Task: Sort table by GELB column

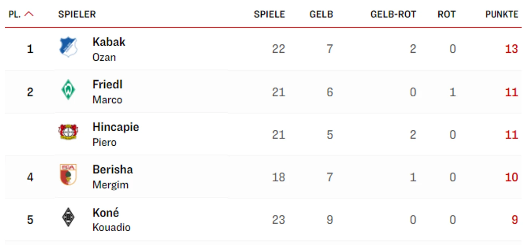Action: [x=321, y=14]
